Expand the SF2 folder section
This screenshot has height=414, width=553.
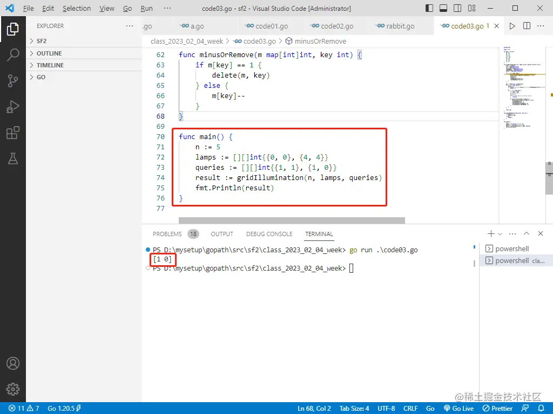pos(84,41)
